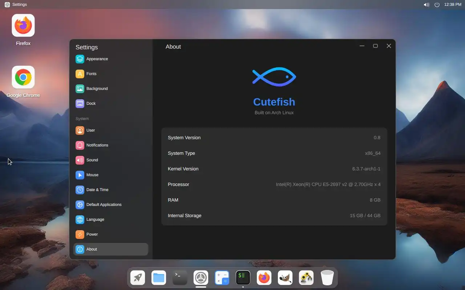Select the Default Applications label in sidebar

104,204
